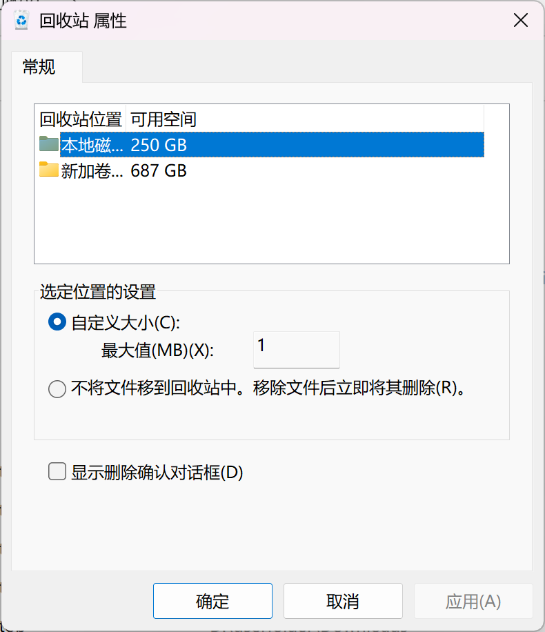
Task: Click the 确定 button
Action: click(212, 600)
